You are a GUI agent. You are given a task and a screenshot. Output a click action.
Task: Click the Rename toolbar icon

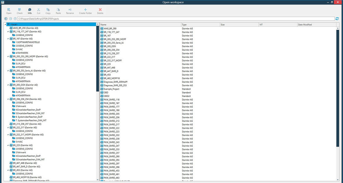tap(70, 10)
